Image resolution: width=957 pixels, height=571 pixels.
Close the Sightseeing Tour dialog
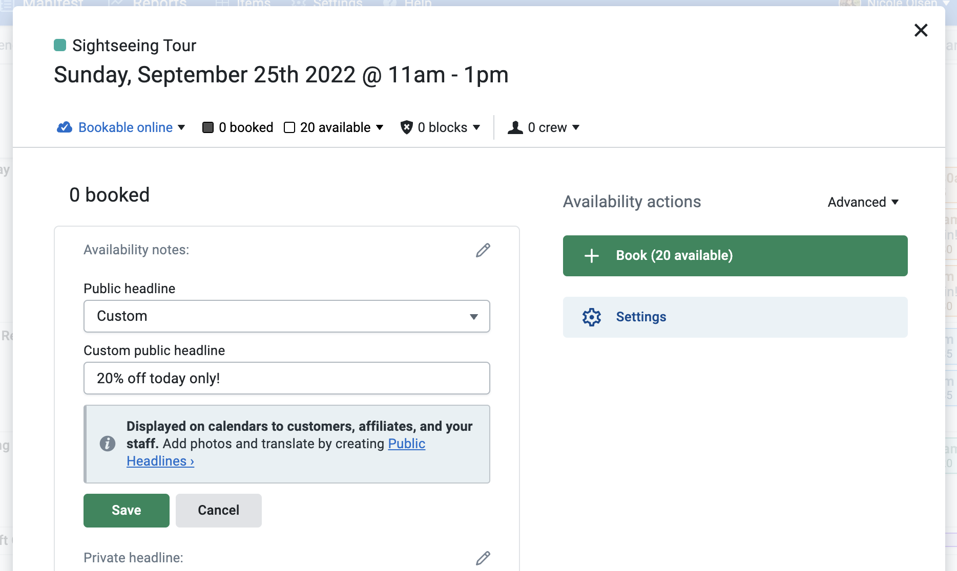(921, 30)
